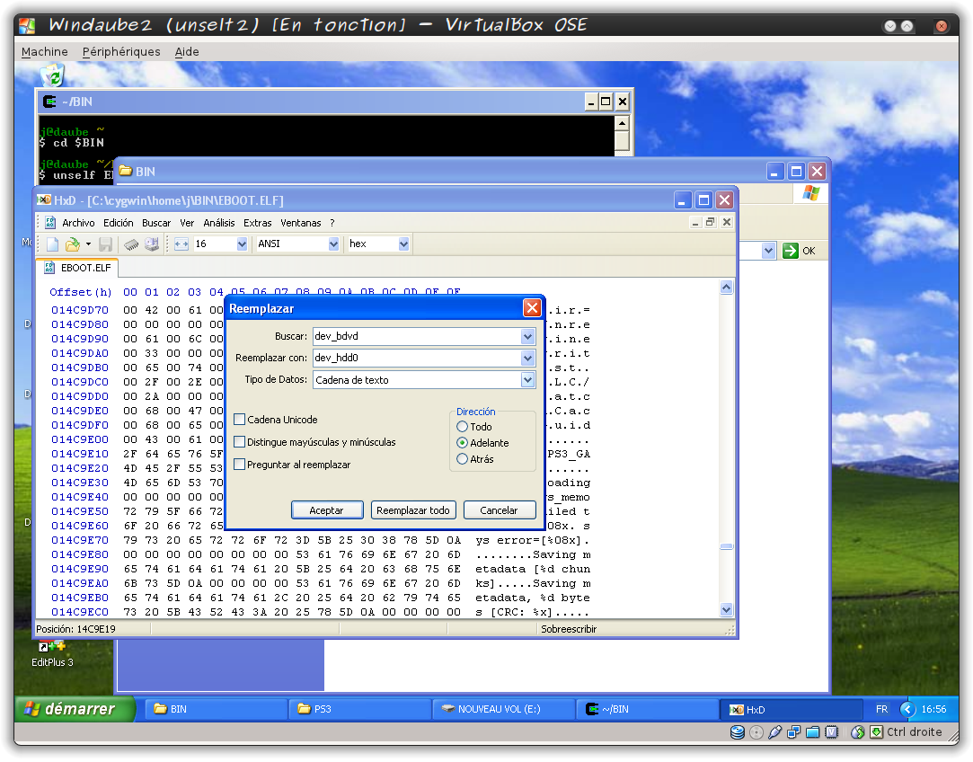Open the Análisis menu

tap(218, 223)
